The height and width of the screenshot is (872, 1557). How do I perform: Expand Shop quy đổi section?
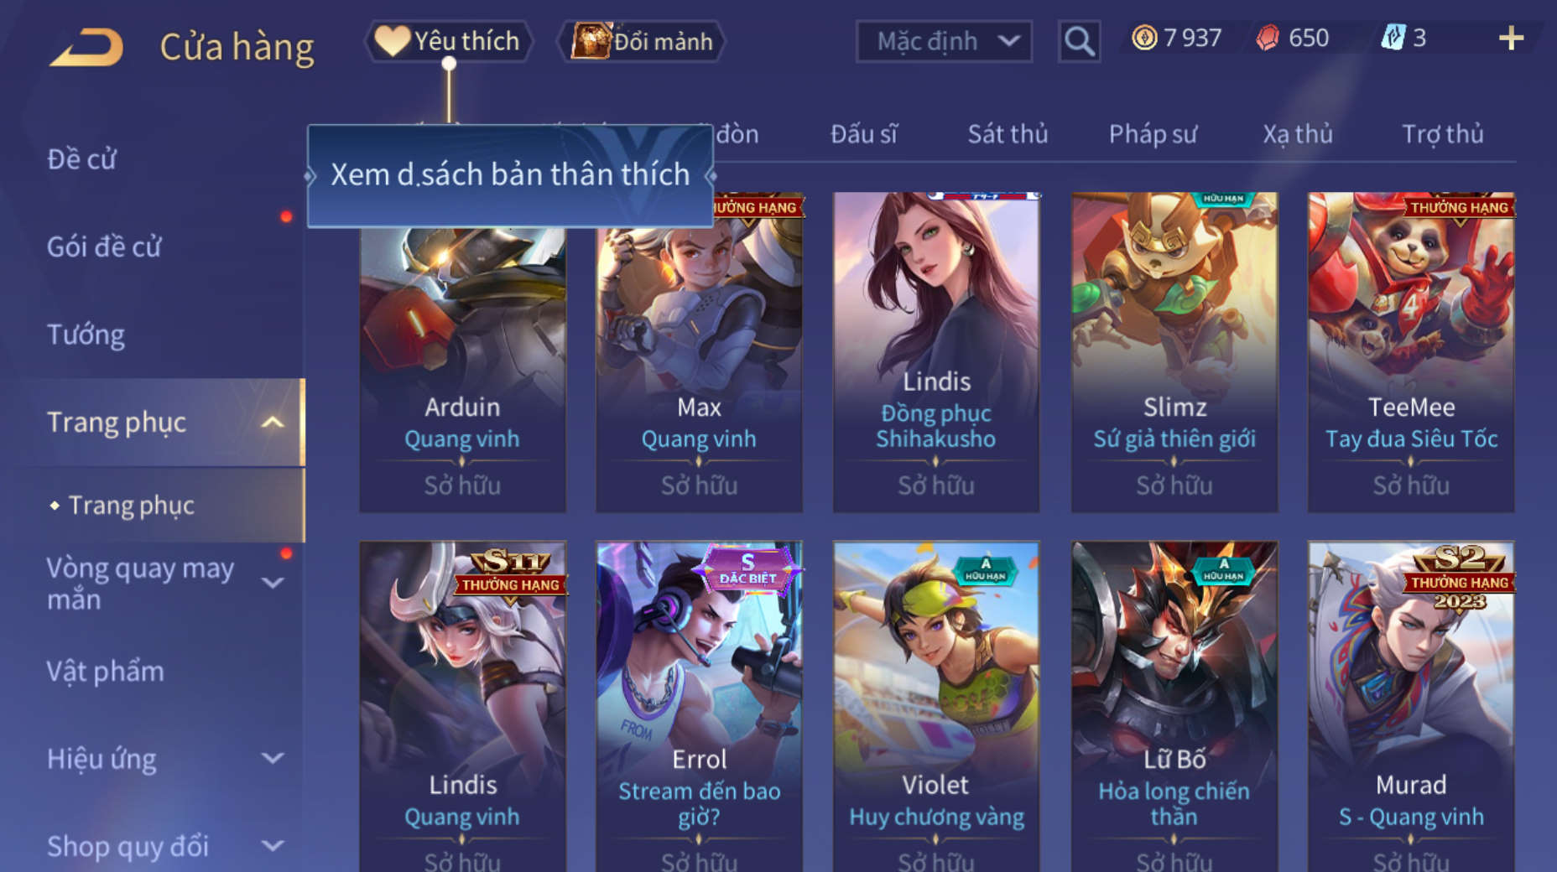click(x=272, y=846)
